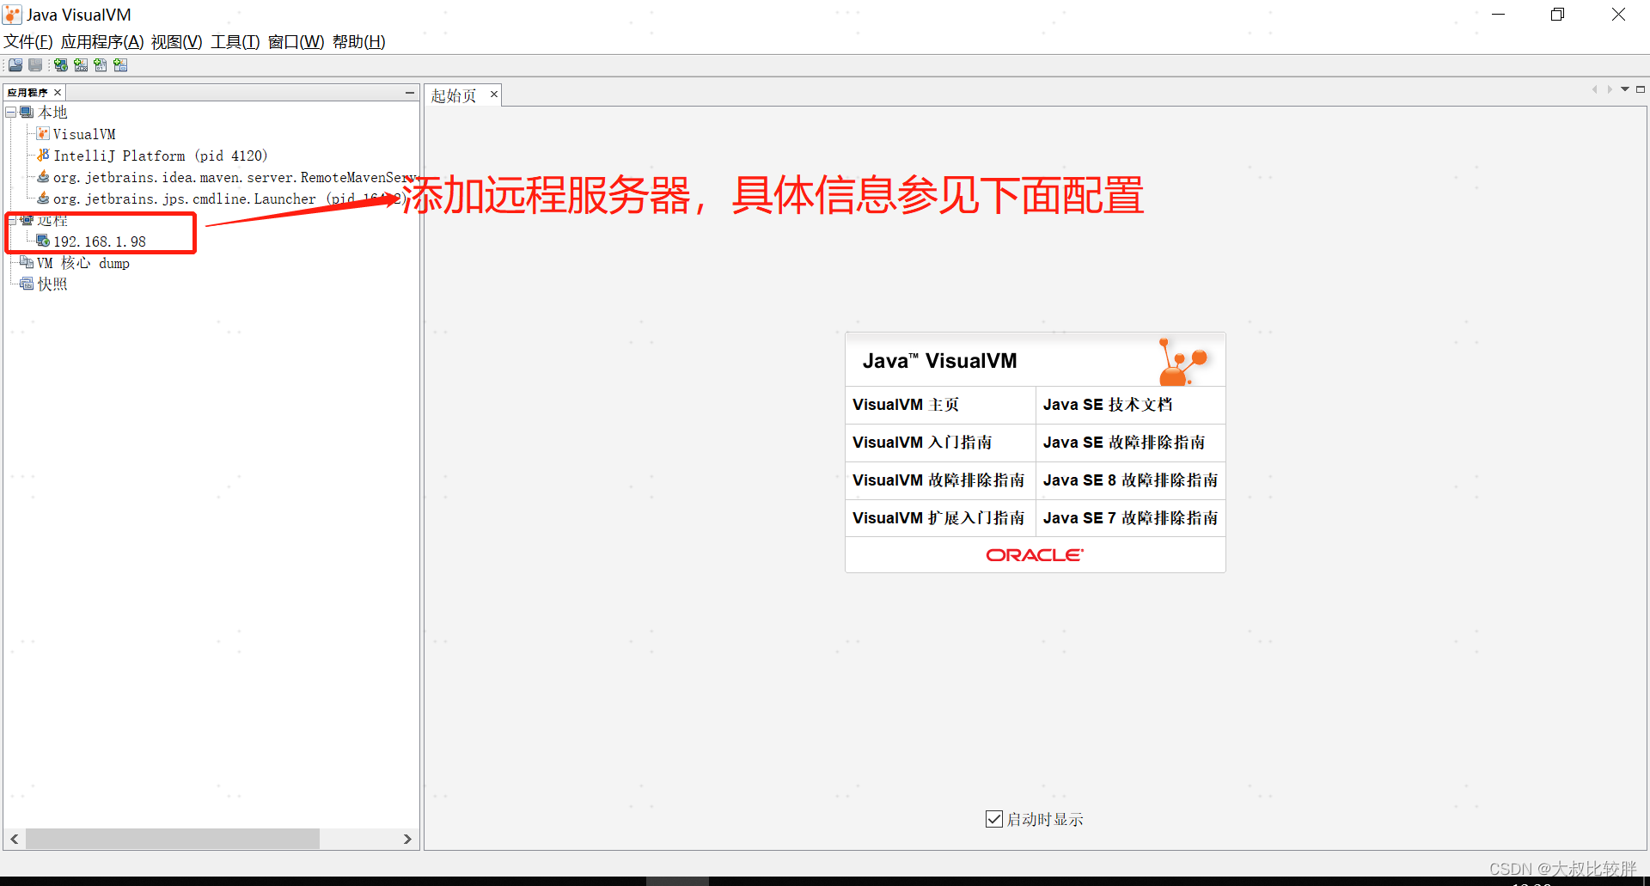Collapse the 远程 tree node
Screen dimensions: 1650x886
(11, 220)
